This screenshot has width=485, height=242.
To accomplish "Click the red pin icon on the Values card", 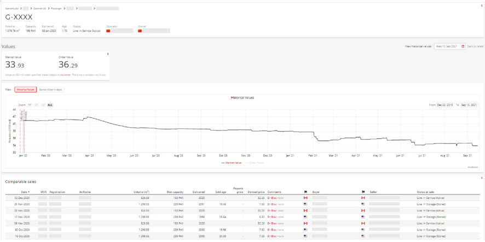I will 108,54.
